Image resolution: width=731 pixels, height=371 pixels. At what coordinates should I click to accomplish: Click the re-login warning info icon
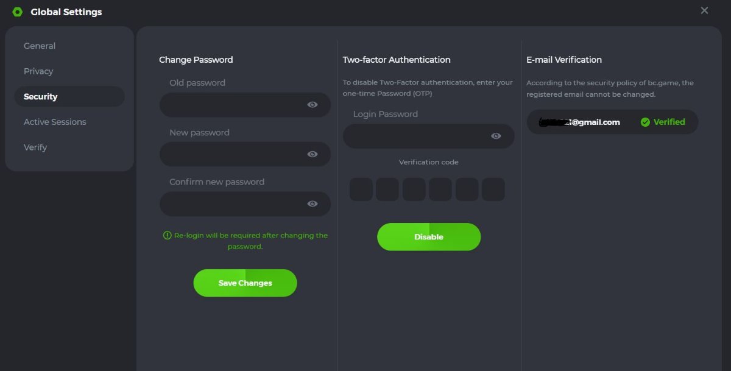point(167,236)
